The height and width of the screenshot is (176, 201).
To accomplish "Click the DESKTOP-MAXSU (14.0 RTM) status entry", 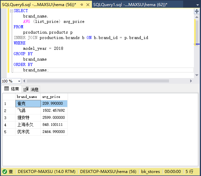I will pos(46,172).
